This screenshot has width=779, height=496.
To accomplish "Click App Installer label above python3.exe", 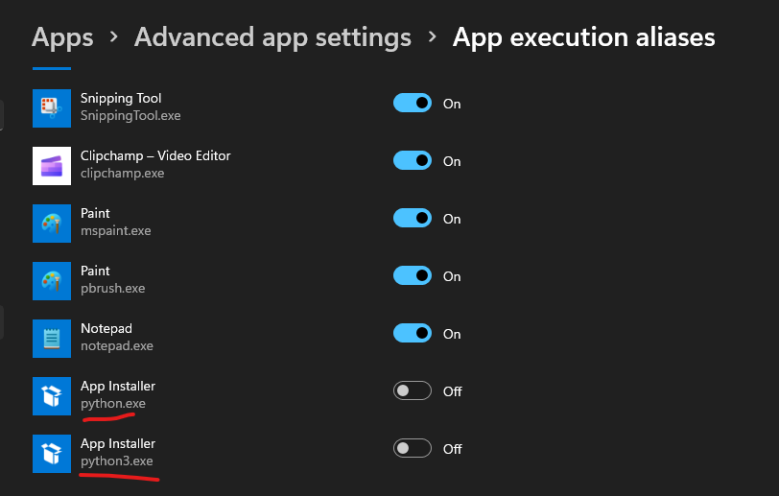I will (x=118, y=444).
